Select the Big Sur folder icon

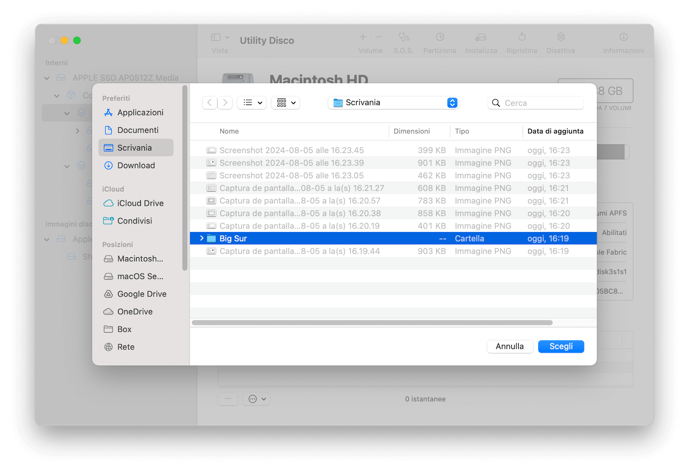[x=211, y=238]
